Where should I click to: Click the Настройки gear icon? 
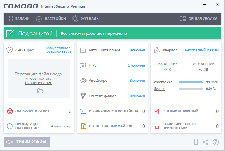pyautogui.click(x=39, y=19)
